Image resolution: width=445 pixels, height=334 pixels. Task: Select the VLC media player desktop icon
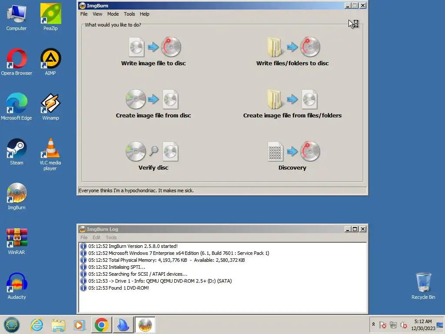50,154
